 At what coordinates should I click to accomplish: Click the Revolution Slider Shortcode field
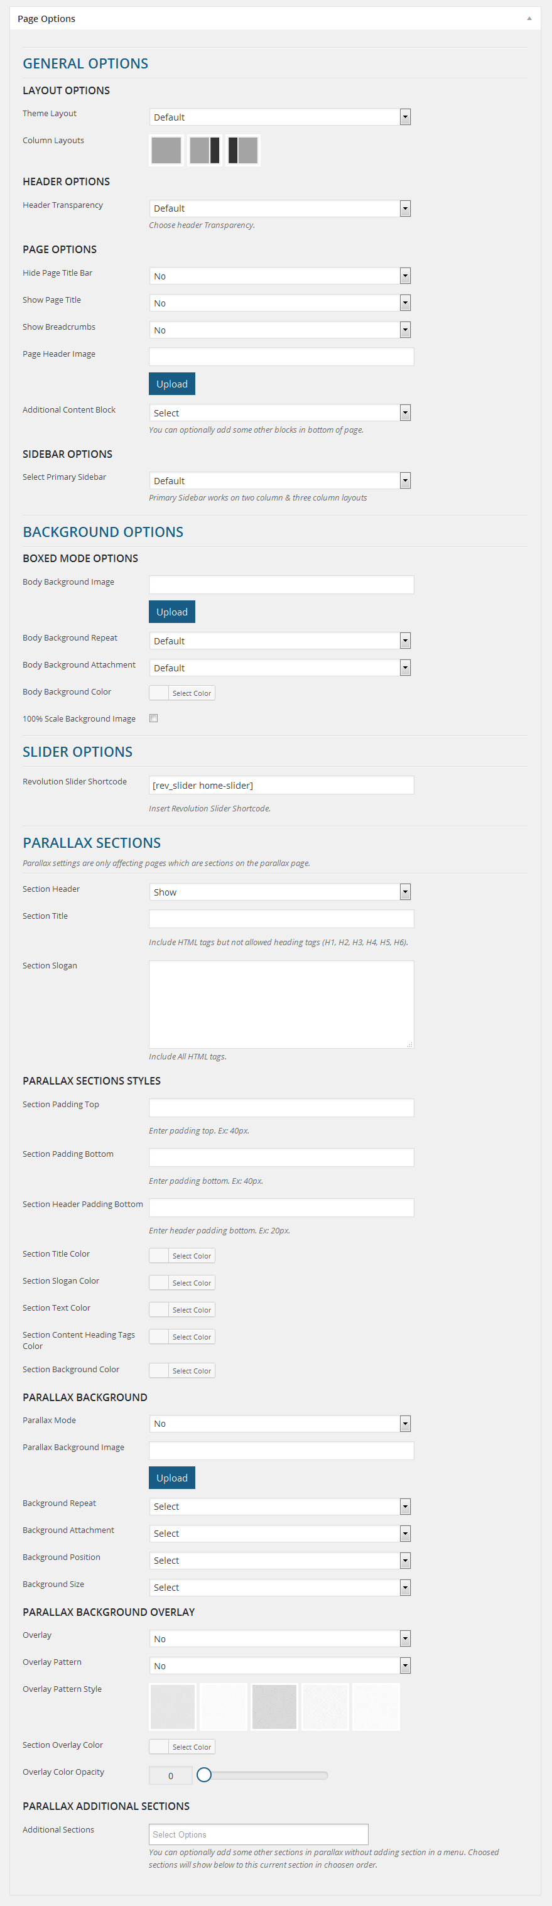pyautogui.click(x=281, y=785)
